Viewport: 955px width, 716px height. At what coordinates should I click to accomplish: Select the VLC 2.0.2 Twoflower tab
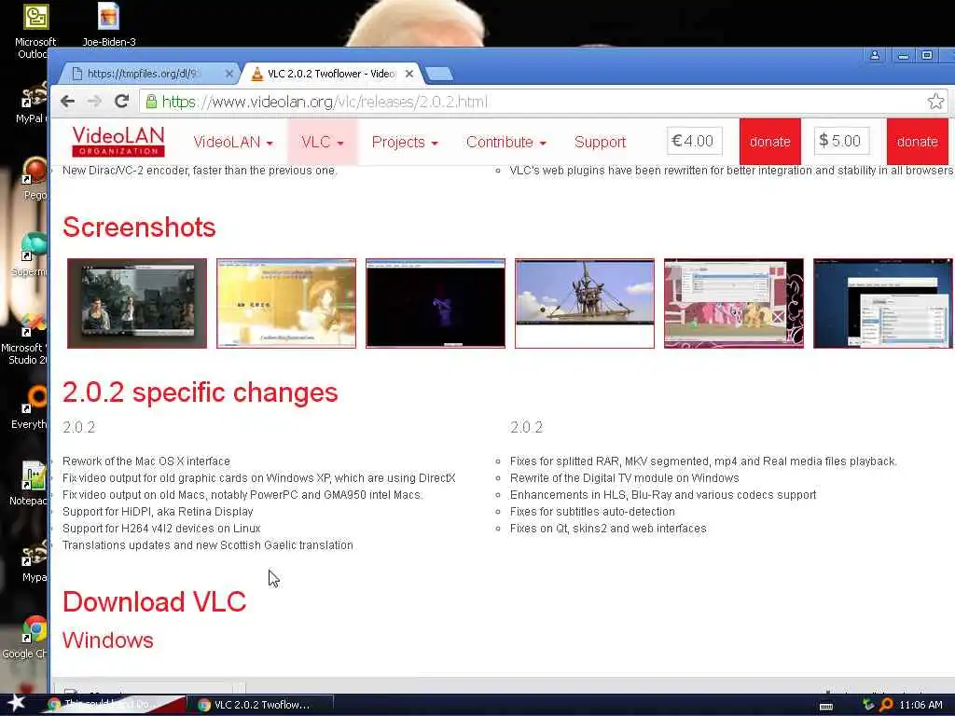click(332, 74)
